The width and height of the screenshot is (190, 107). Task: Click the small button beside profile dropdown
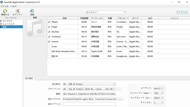119,89
